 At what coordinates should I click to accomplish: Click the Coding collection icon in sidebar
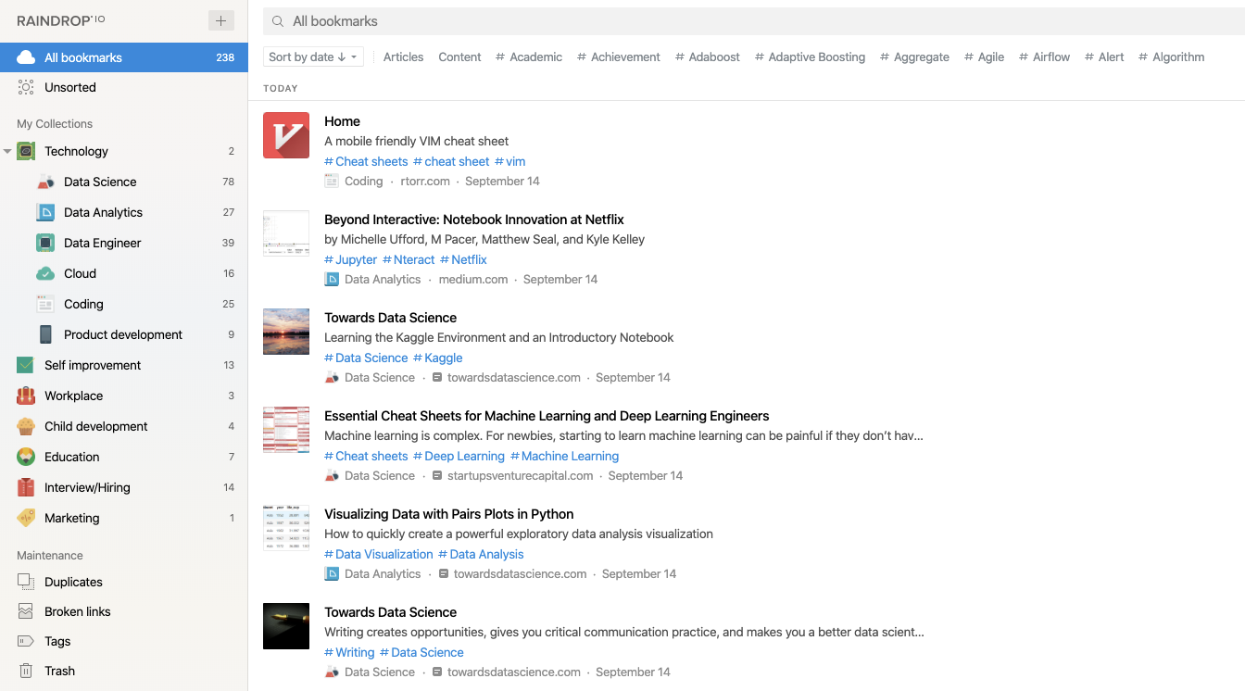45,304
